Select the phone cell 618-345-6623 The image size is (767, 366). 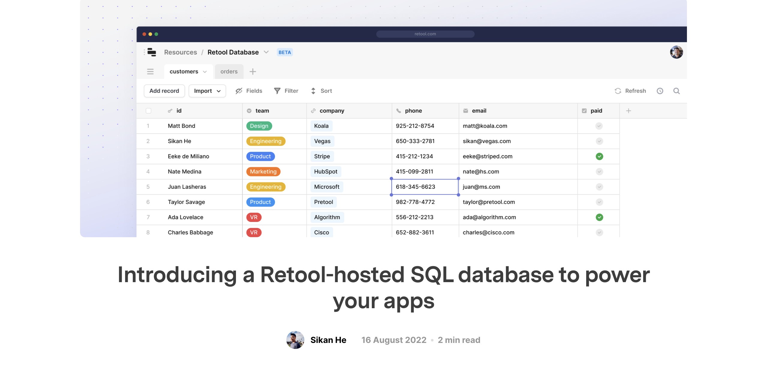click(425, 187)
